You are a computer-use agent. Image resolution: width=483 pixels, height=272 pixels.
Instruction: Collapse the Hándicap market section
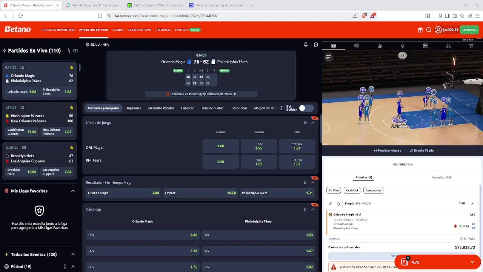312,209
